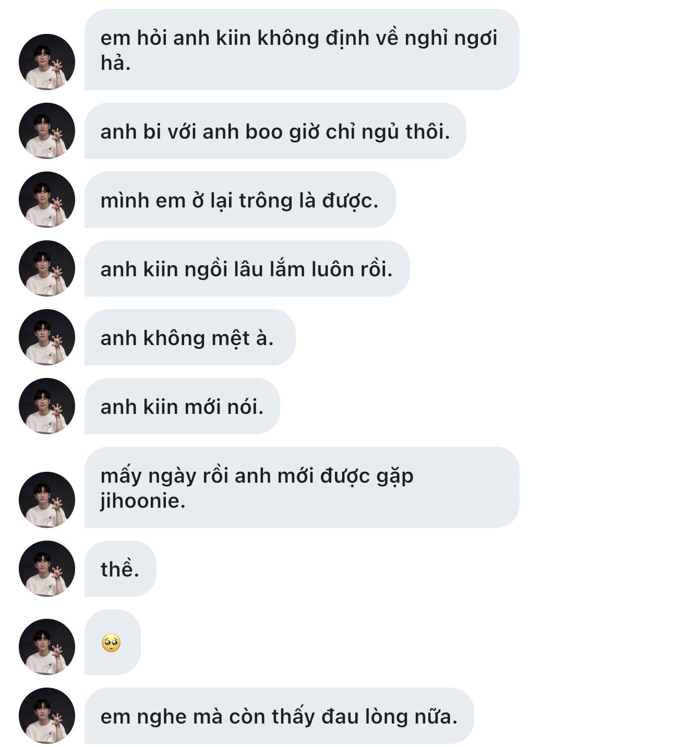Click avatar beside "anh kiin ngồi lâu" message
Image resolution: width=673 pixels, height=747 pixels.
tap(47, 268)
